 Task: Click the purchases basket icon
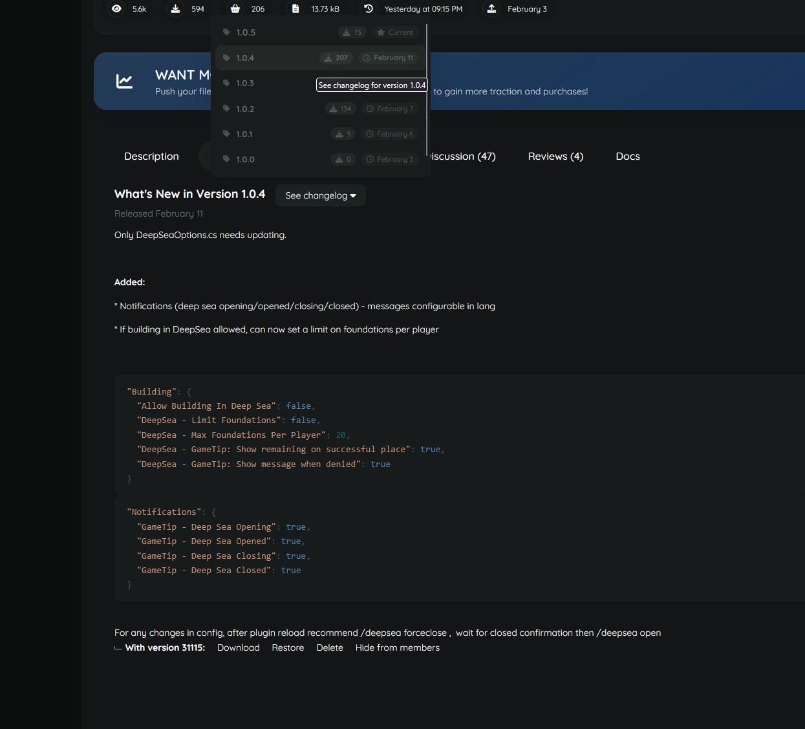point(235,8)
